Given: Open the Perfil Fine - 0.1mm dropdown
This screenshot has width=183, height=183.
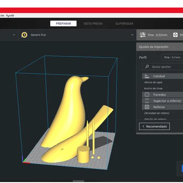Looking at the screenshot, I should coord(172,57).
